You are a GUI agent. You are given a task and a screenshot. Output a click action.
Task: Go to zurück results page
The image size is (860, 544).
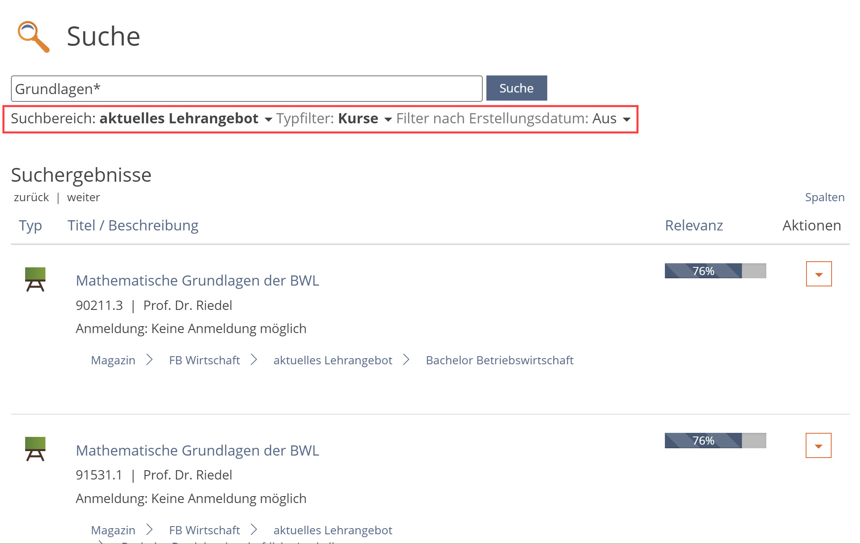coord(31,197)
